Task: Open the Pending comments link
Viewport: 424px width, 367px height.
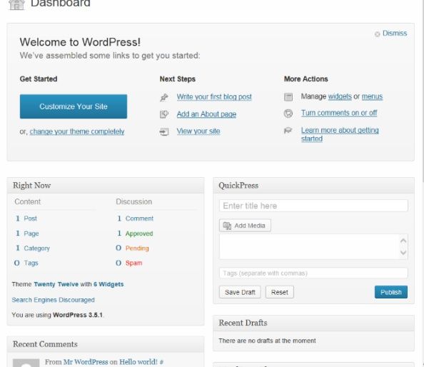Action: [x=137, y=248]
